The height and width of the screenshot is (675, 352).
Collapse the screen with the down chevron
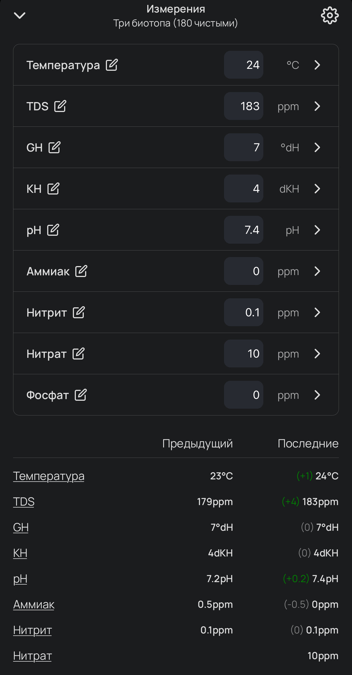click(x=20, y=16)
